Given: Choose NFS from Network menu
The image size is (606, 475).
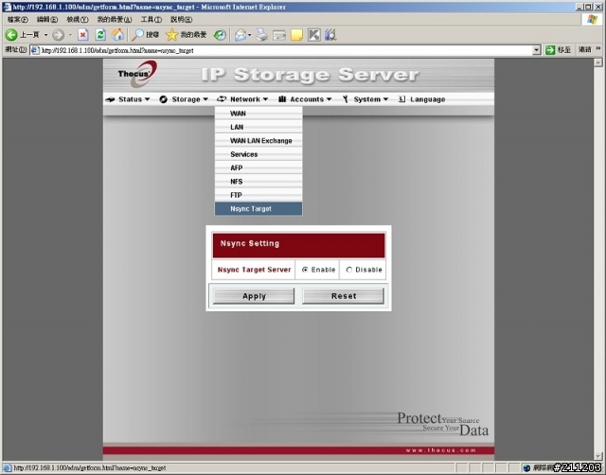Looking at the screenshot, I should pos(258,182).
